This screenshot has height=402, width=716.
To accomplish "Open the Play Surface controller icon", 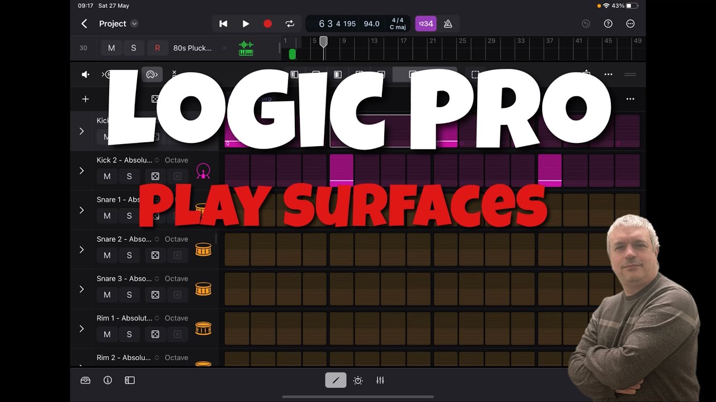I will 151,74.
